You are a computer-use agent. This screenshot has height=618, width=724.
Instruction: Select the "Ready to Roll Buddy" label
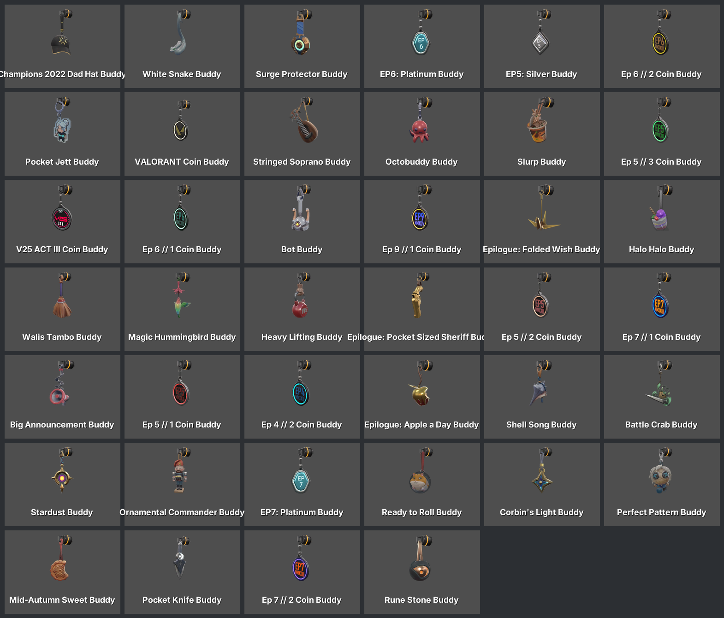(421, 512)
